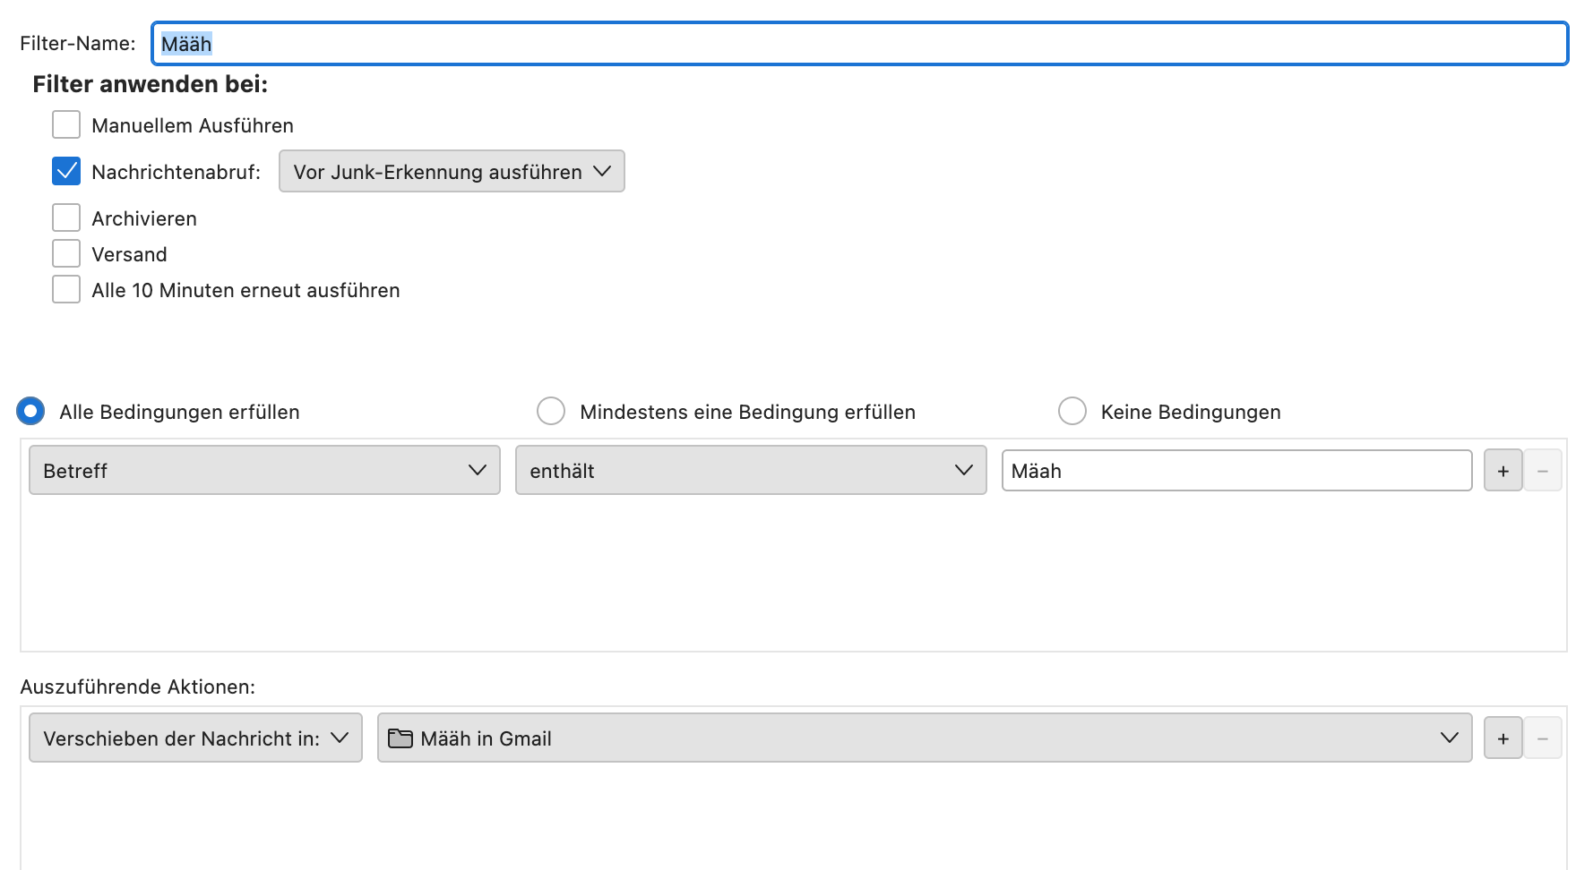Open Verschieben der Nachricht in dropdown

click(x=195, y=738)
